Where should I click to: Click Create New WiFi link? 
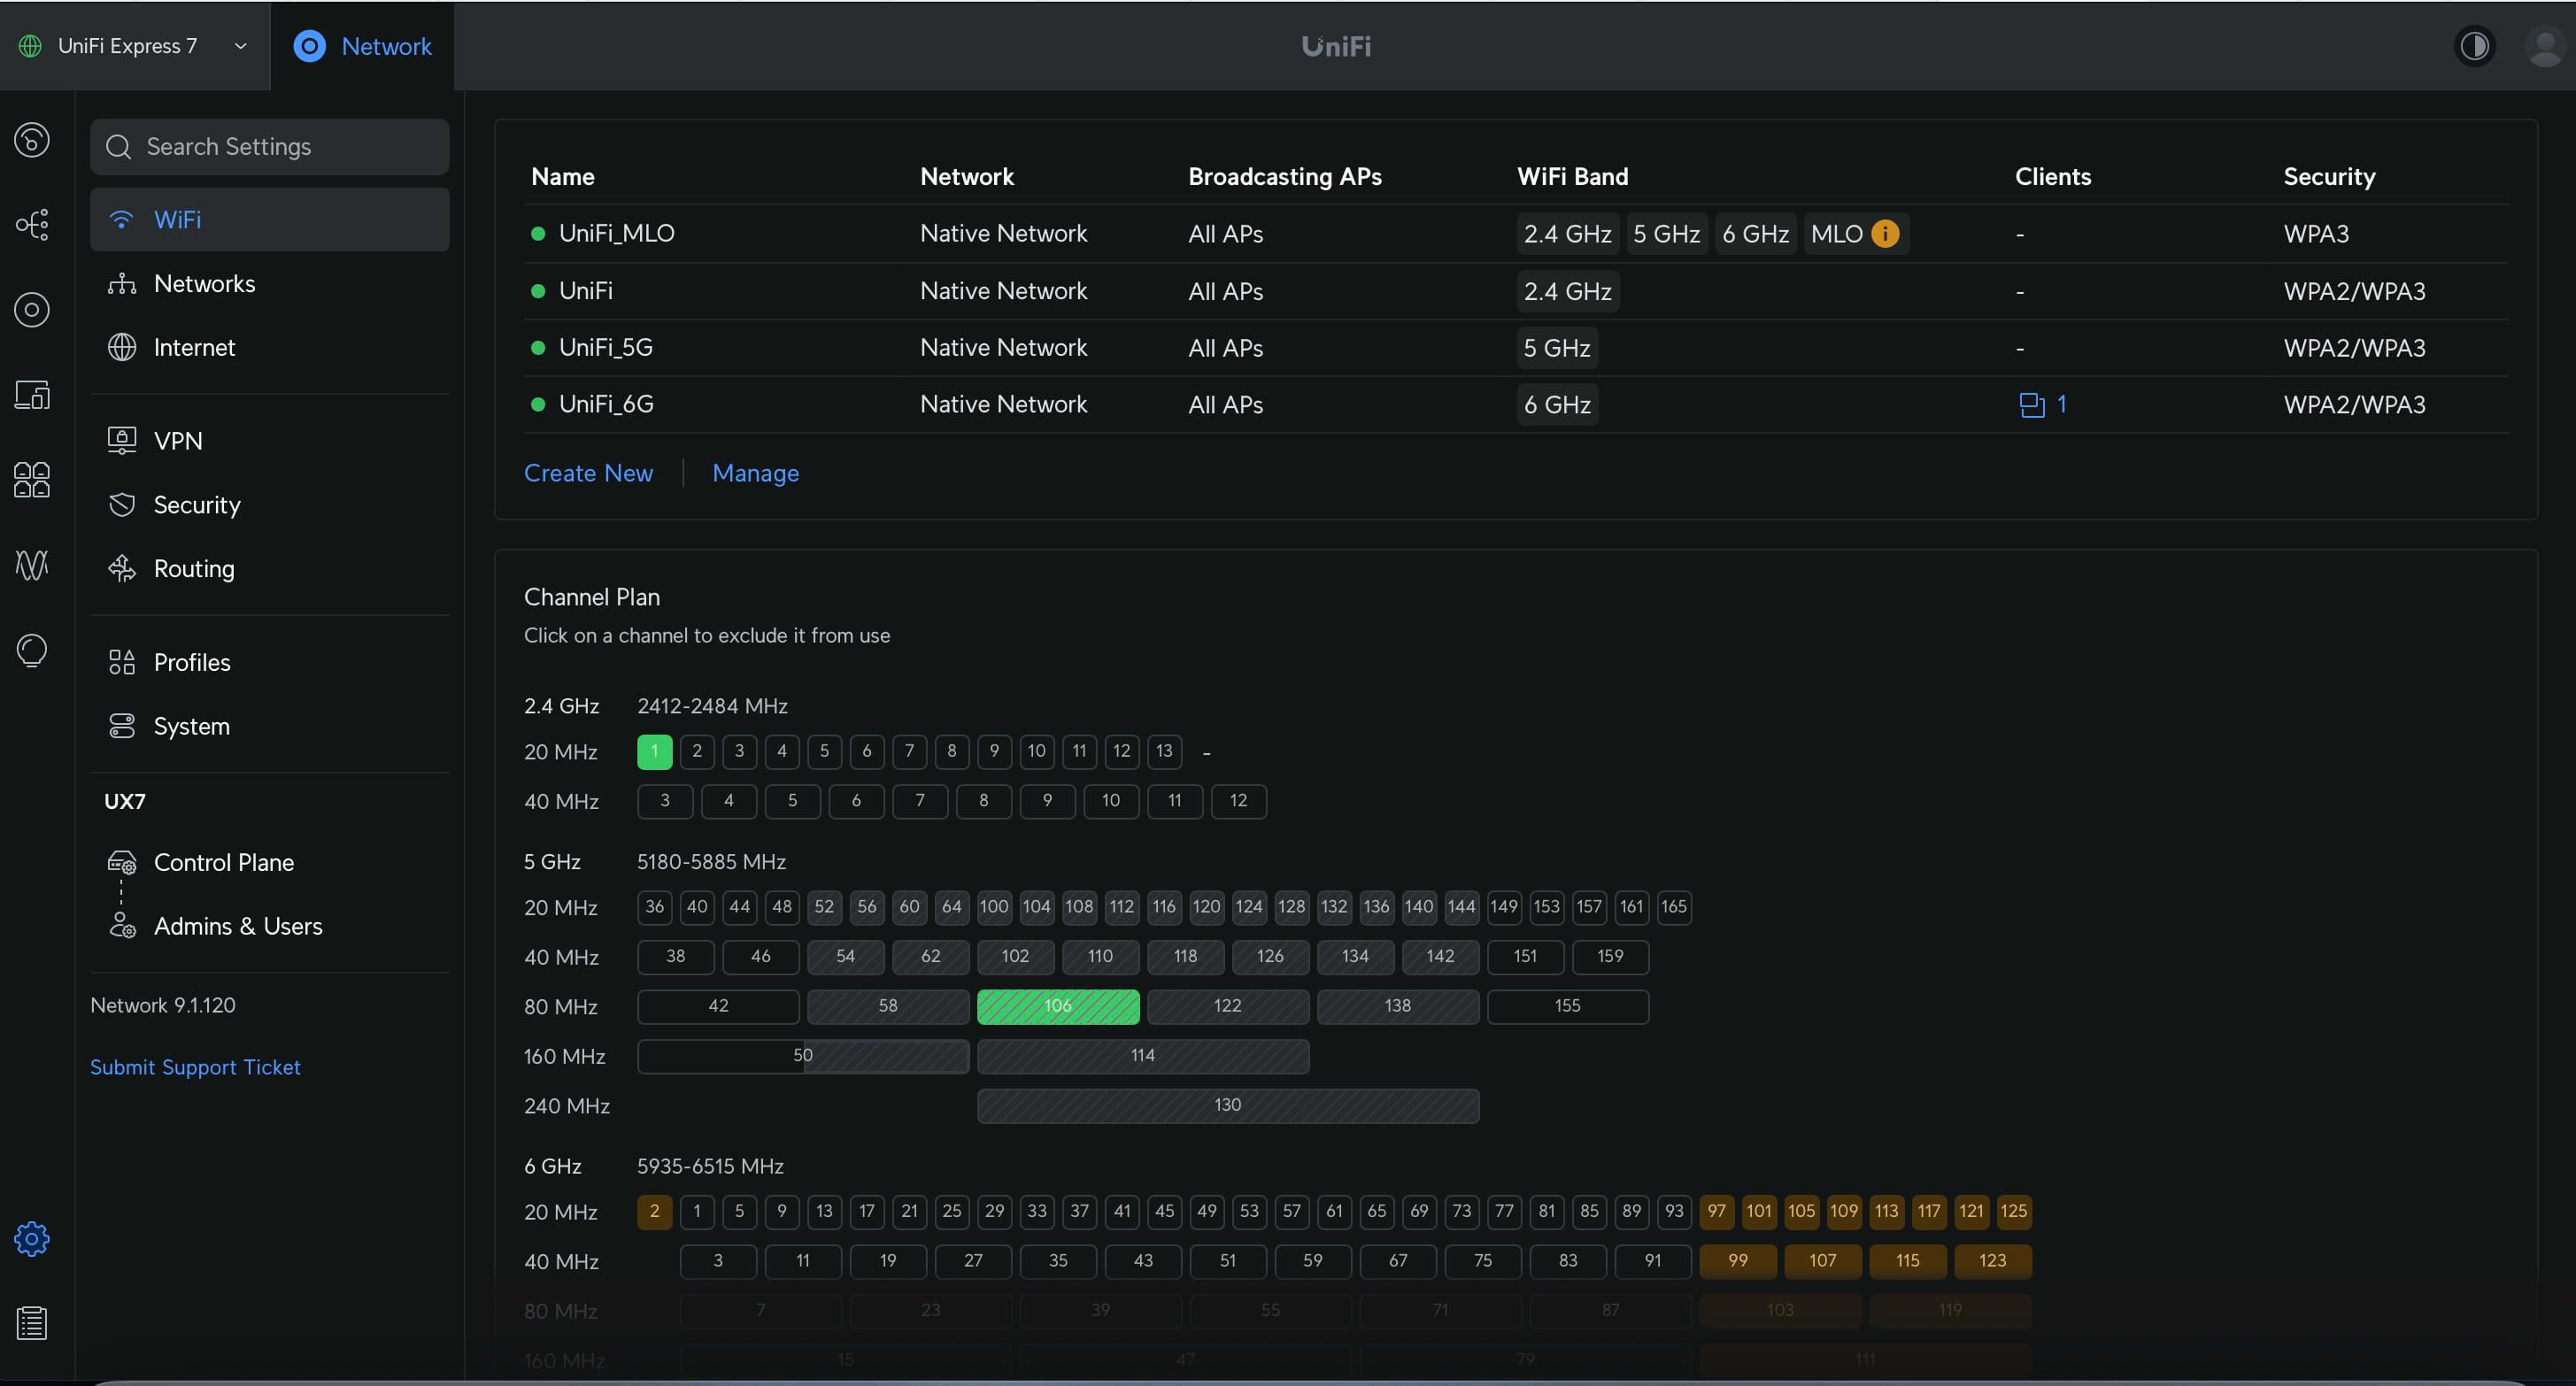(588, 473)
